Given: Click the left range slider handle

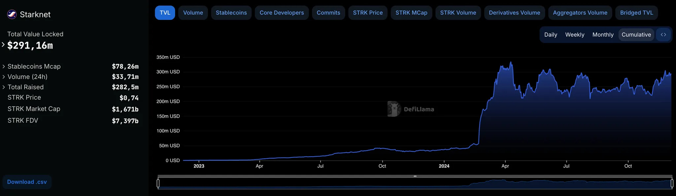Looking at the screenshot, I should coord(158,183).
